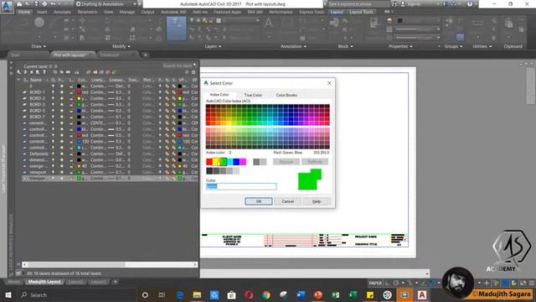Close the Select Color dialog
Screen dimensions: 536x302
(x=329, y=83)
